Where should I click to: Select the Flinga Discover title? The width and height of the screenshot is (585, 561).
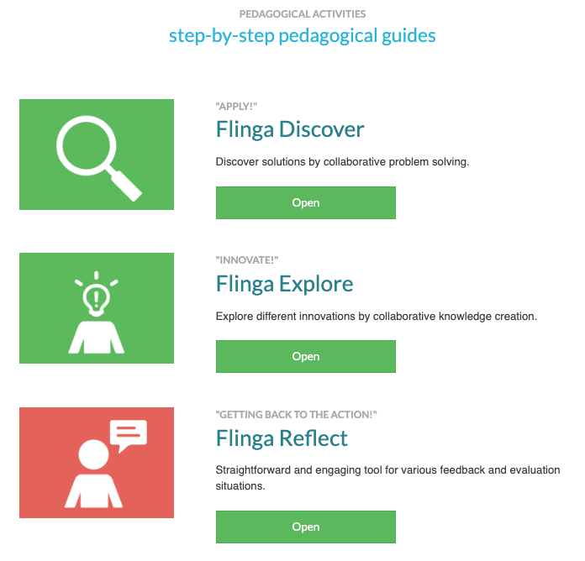289,129
